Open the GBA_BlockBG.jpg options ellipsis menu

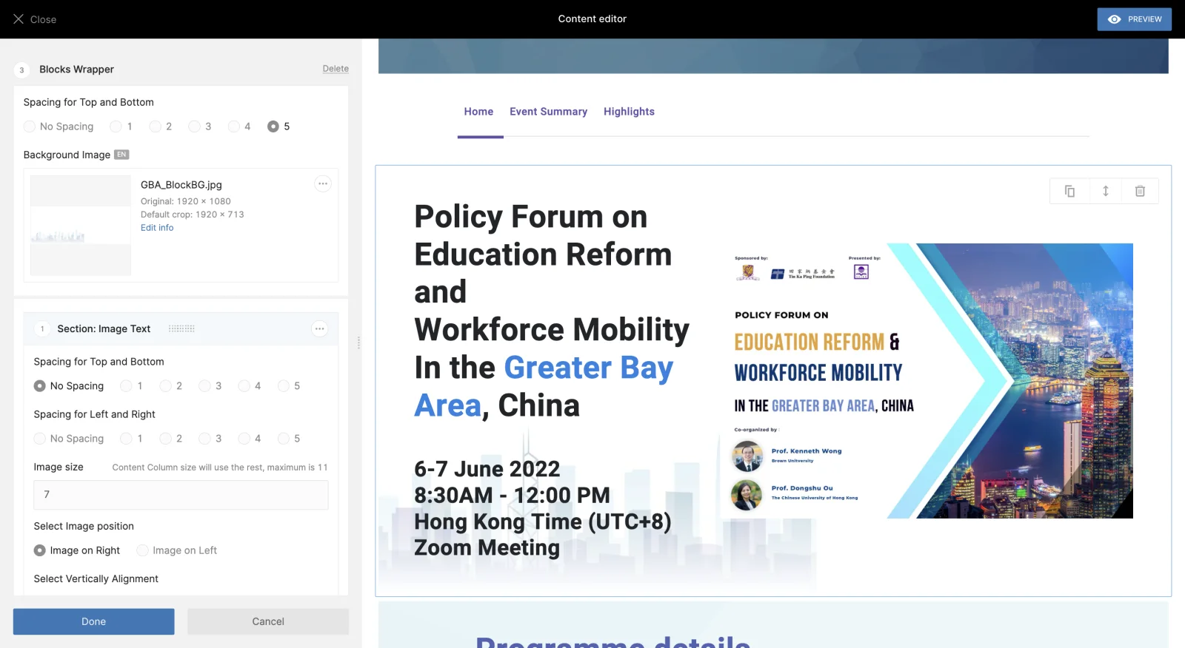[x=322, y=183]
